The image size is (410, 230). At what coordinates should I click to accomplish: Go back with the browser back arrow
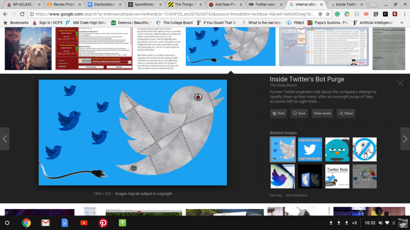click(x=5, y=14)
